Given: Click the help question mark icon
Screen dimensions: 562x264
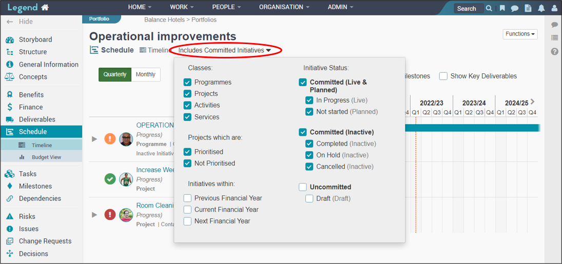Looking at the screenshot, I should 554,52.
